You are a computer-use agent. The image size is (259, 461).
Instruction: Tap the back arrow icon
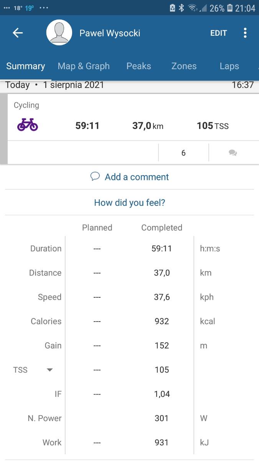[18, 33]
